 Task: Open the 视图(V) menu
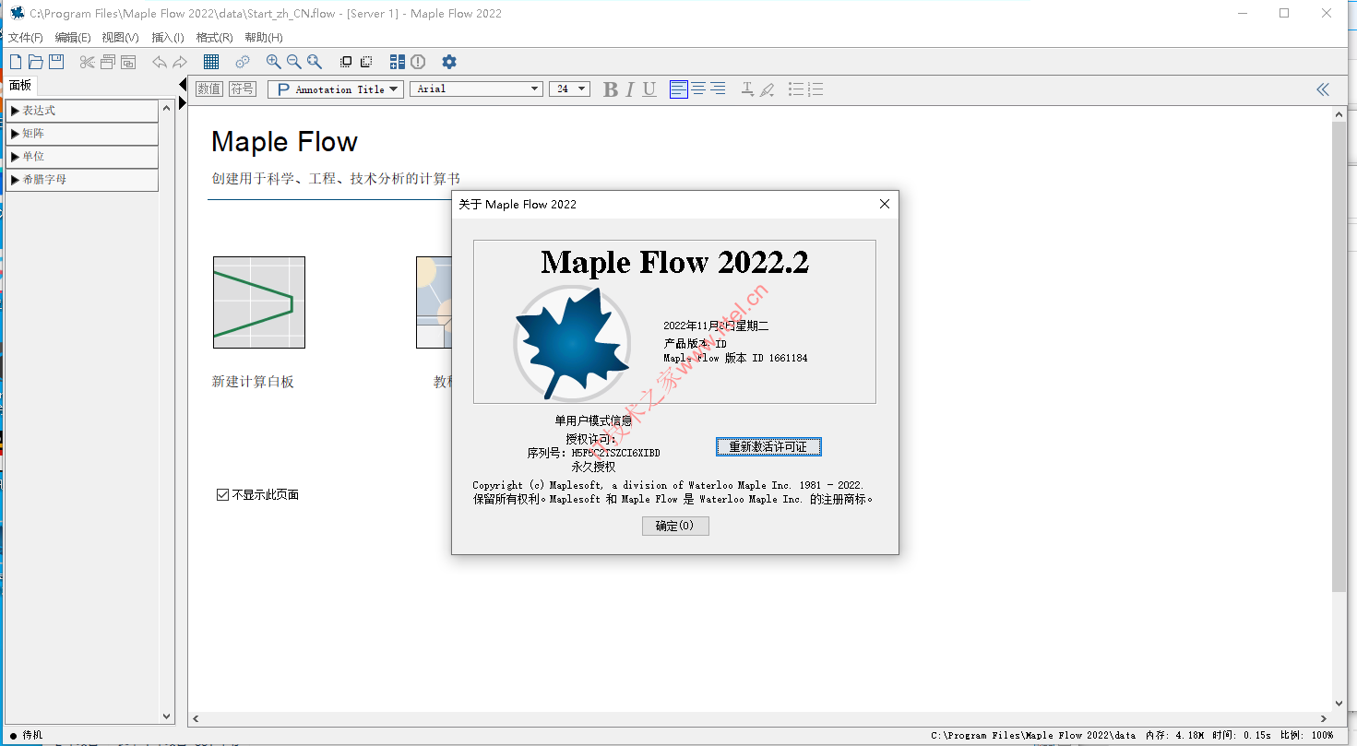(120, 38)
